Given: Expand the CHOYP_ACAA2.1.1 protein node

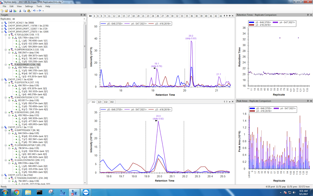Looking at the screenshot, I should tap(2, 23).
